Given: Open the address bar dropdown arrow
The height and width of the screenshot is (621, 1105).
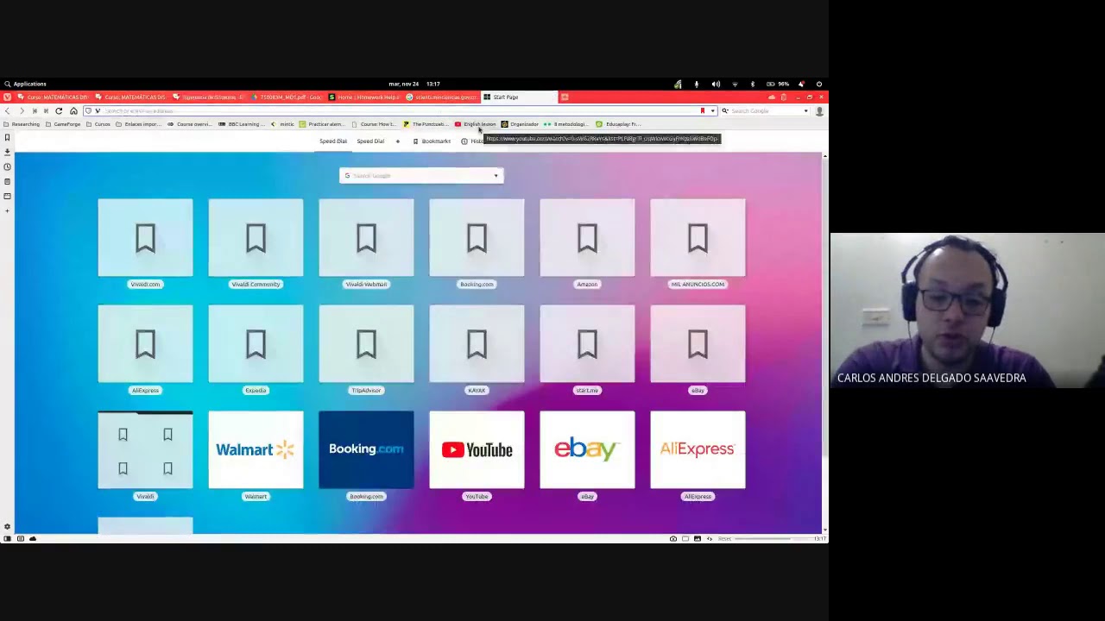Looking at the screenshot, I should click(713, 111).
